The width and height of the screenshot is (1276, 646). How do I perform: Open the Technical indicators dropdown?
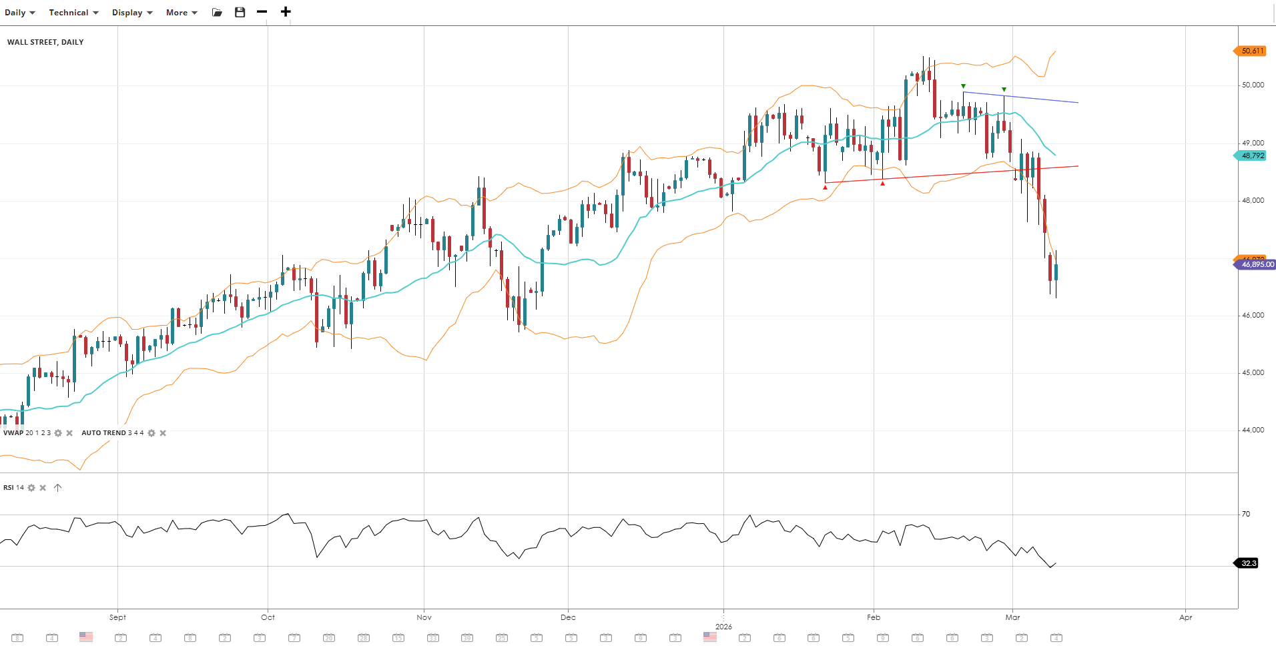click(x=73, y=13)
